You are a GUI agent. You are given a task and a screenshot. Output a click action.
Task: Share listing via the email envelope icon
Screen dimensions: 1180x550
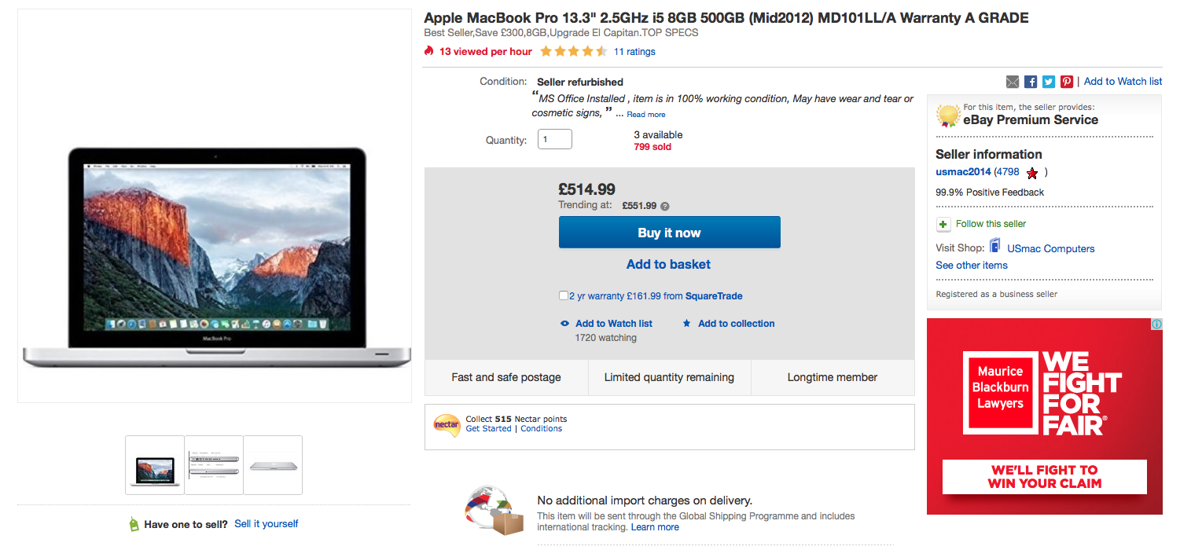[x=1013, y=82]
